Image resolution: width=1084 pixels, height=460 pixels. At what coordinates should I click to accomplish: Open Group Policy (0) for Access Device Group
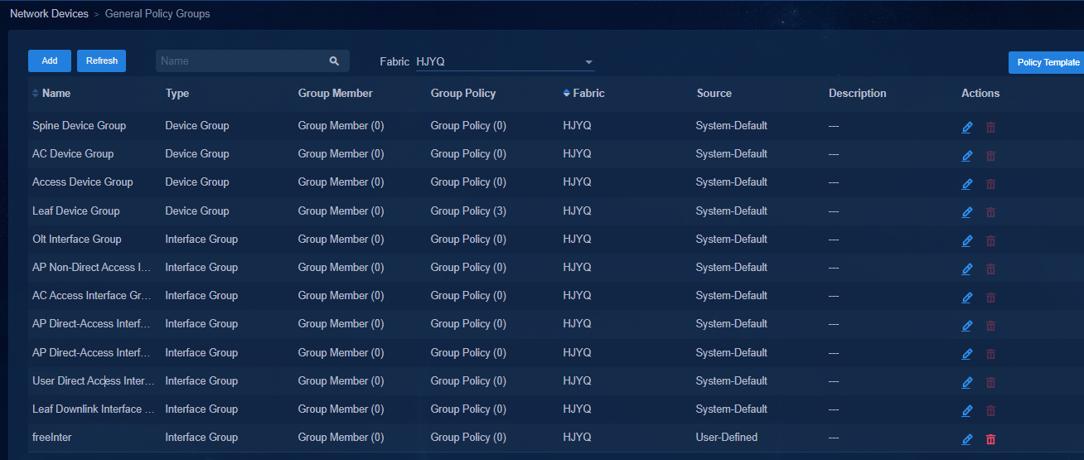[x=468, y=182]
